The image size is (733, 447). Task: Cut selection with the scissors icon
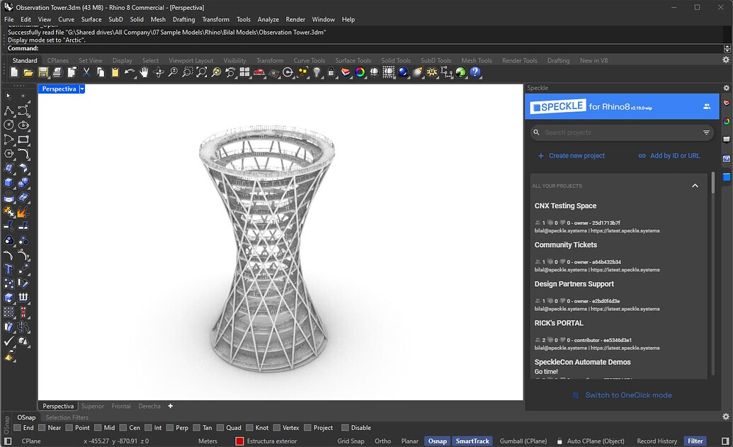click(x=86, y=72)
